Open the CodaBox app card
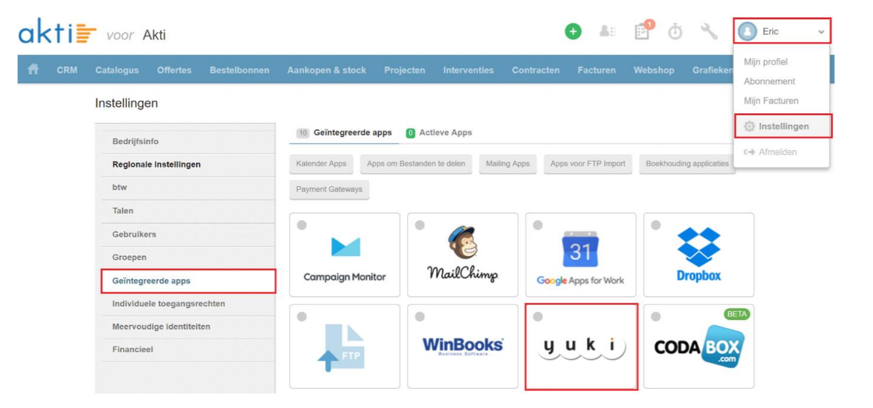 699,347
